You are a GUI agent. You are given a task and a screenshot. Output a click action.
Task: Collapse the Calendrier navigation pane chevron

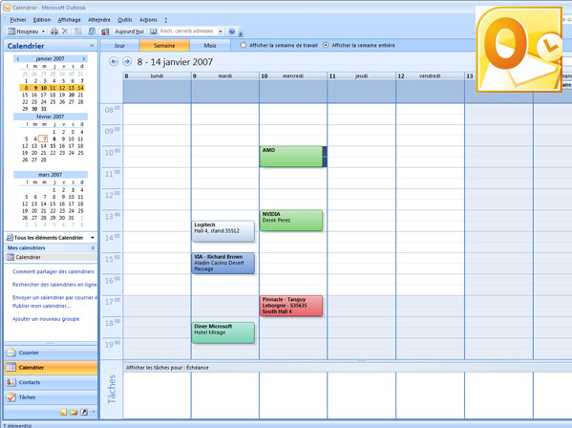[x=92, y=46]
